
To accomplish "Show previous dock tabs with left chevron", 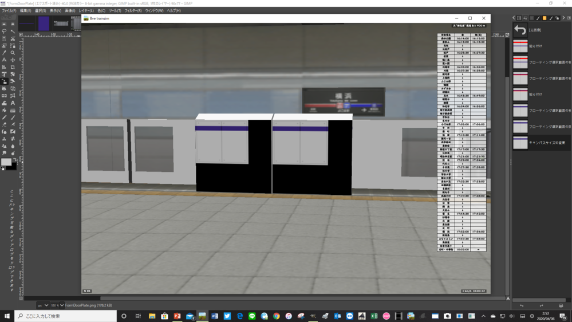I will point(514,18).
